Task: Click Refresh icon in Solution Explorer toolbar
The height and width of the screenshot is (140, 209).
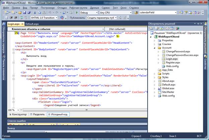Action: point(161,28)
